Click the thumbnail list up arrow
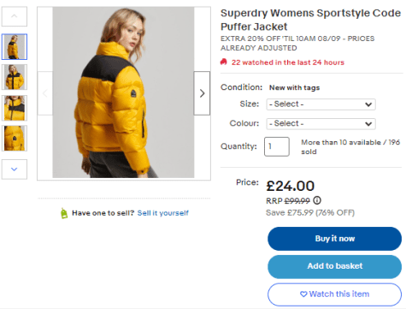406x309 pixels. 15,16
